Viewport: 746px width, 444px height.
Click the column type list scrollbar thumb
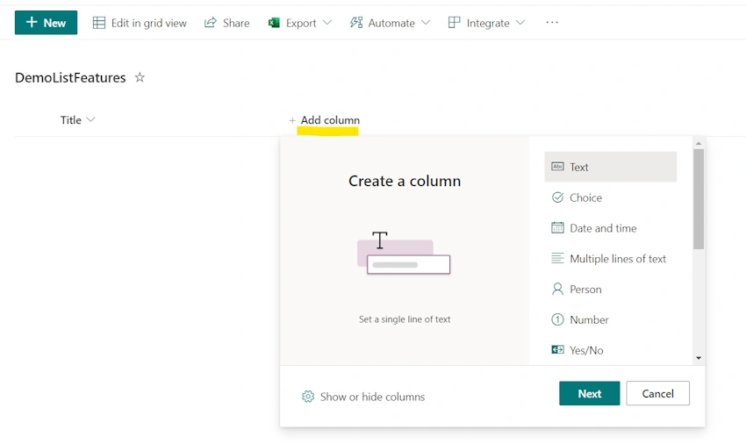click(x=699, y=199)
